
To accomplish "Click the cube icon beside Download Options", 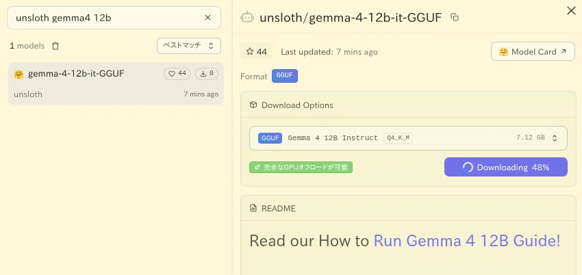I will (x=253, y=105).
